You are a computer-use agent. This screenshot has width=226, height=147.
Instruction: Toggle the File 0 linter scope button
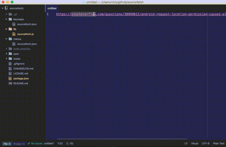coord(7,144)
